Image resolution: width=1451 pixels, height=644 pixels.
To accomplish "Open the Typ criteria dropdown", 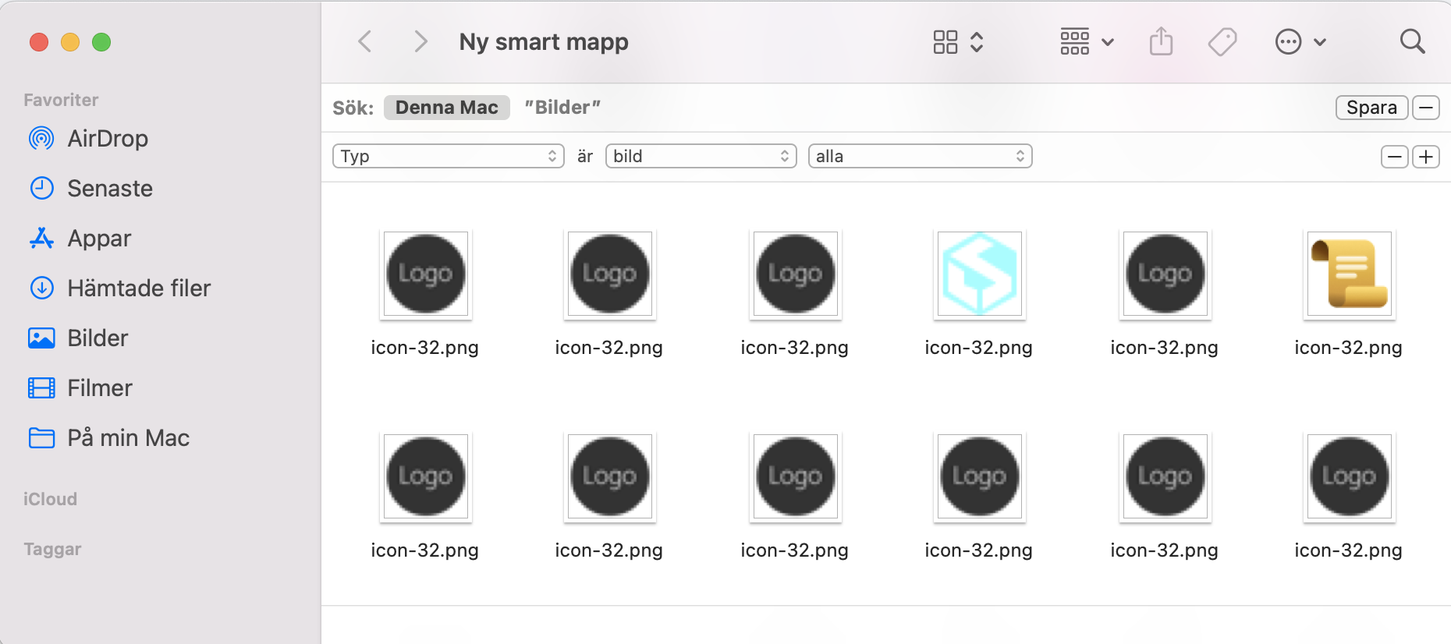I will click(x=449, y=156).
